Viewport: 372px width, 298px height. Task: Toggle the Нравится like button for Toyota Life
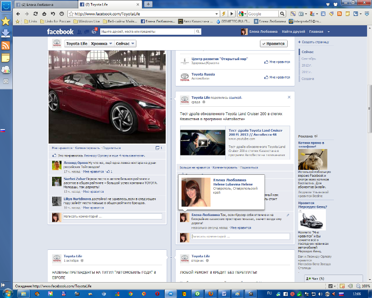tap(274, 44)
